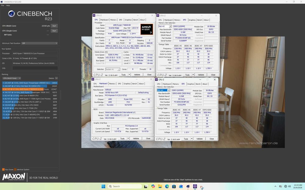Open the Windows Start menu

coord(103,186)
